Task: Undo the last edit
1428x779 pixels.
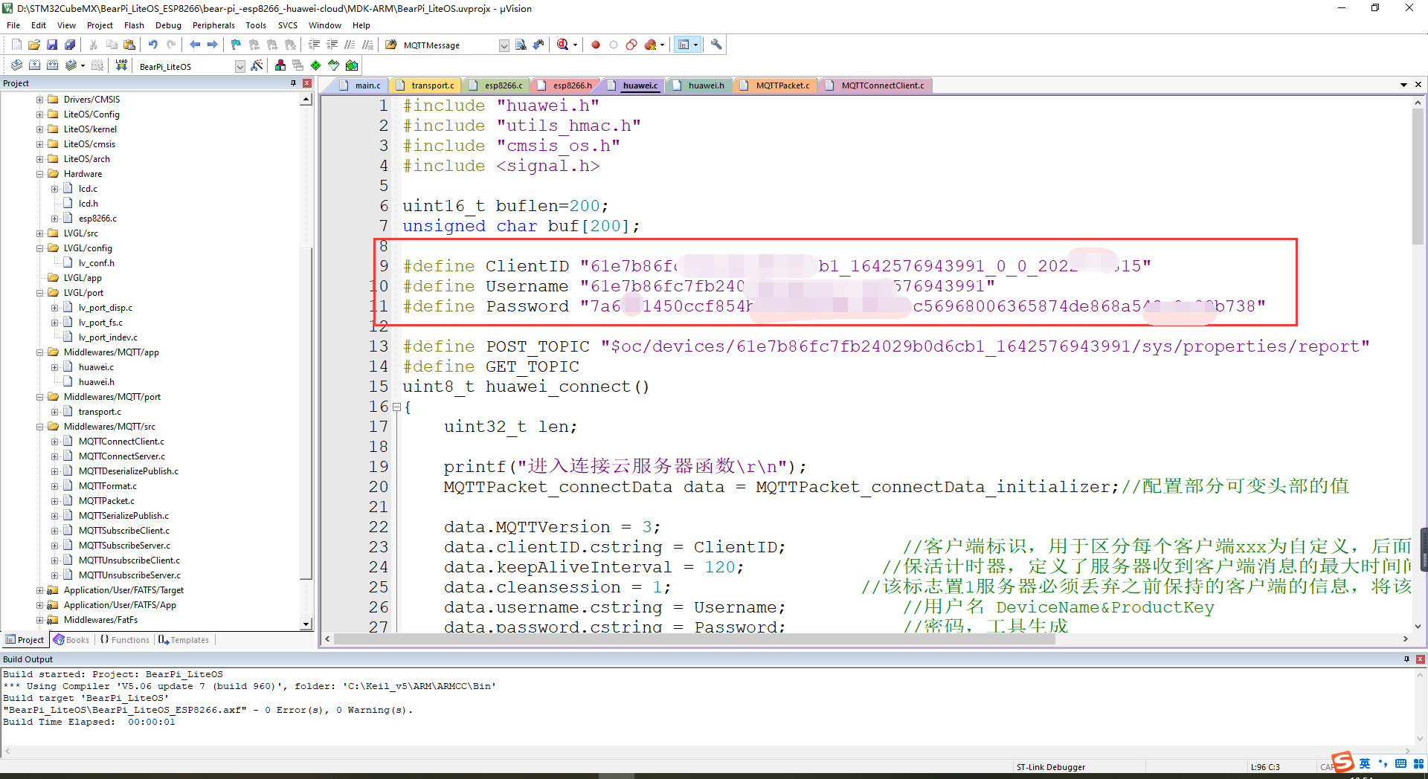Action: pyautogui.click(x=153, y=45)
